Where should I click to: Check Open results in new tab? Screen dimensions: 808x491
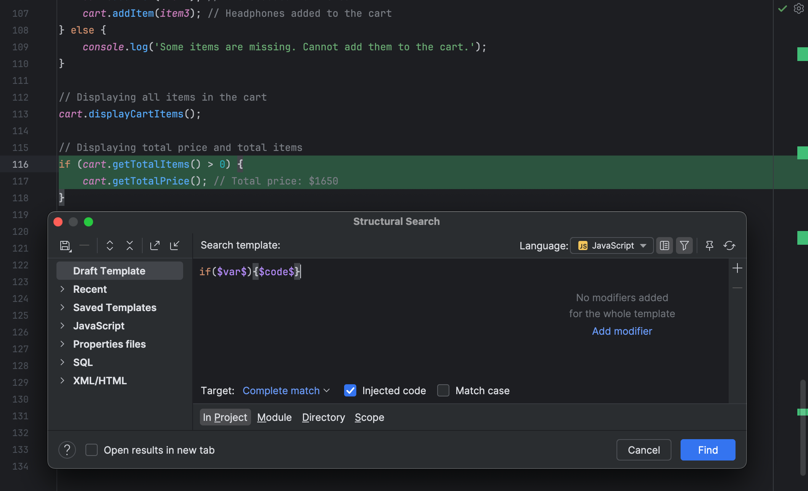[x=92, y=449]
